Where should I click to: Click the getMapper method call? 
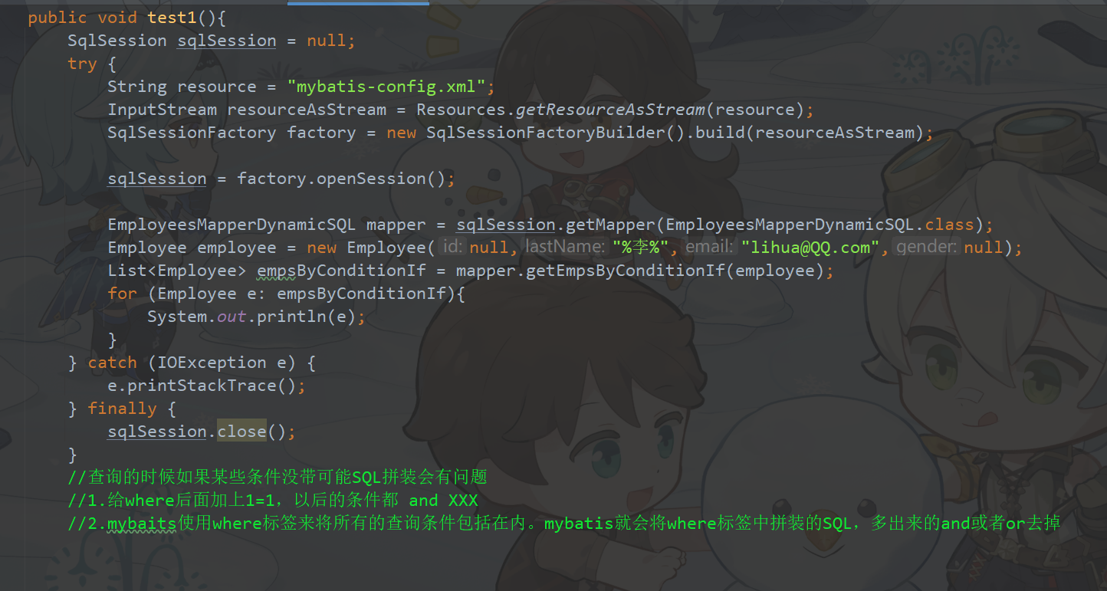click(x=610, y=225)
